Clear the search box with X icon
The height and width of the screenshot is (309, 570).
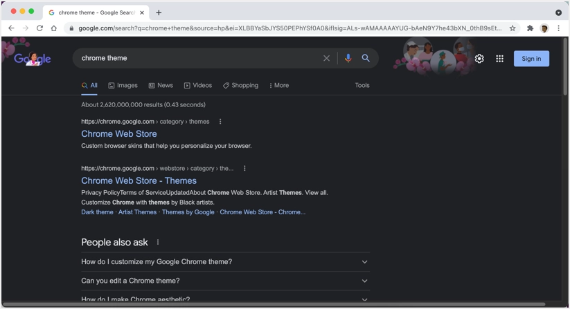coord(326,58)
